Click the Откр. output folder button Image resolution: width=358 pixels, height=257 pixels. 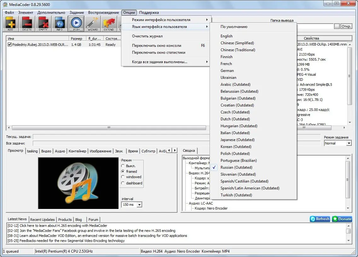(346, 26)
